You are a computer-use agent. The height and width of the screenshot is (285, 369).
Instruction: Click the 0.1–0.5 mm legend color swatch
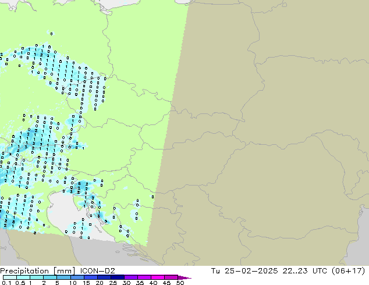[10, 277]
